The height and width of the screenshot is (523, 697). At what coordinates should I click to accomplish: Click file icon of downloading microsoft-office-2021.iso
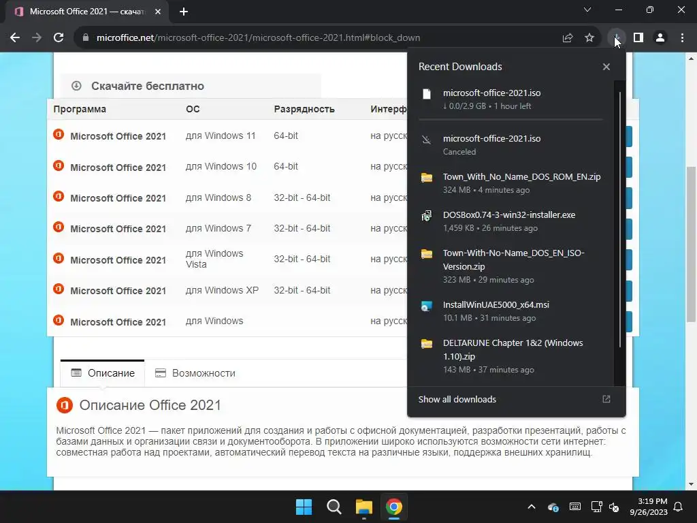[x=427, y=94]
